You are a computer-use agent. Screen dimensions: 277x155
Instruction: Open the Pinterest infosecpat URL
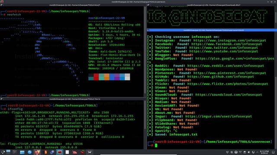pyautogui.click(x=230, y=73)
